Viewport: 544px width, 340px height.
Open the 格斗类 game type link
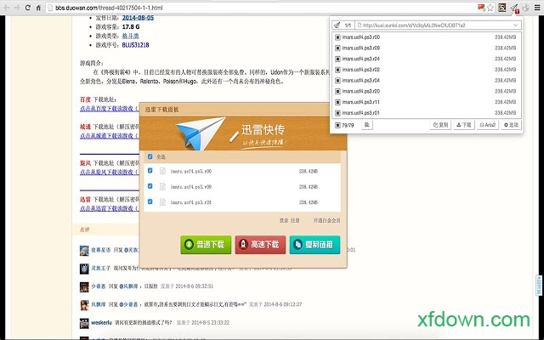coord(130,36)
